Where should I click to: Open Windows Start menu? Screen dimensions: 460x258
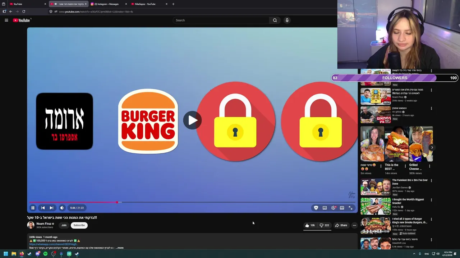(6, 254)
